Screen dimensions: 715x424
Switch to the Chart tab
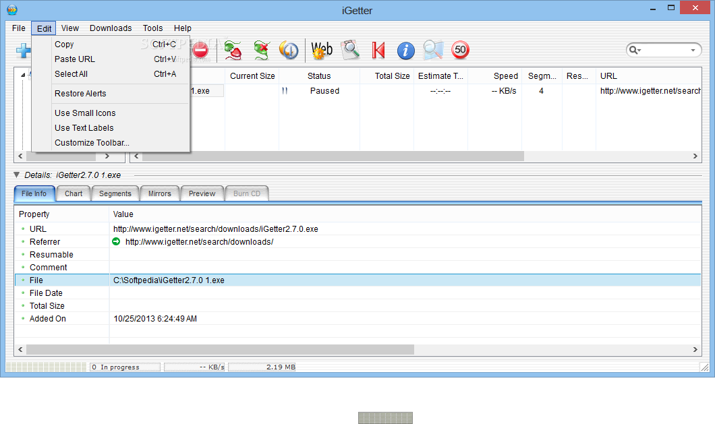pos(74,193)
